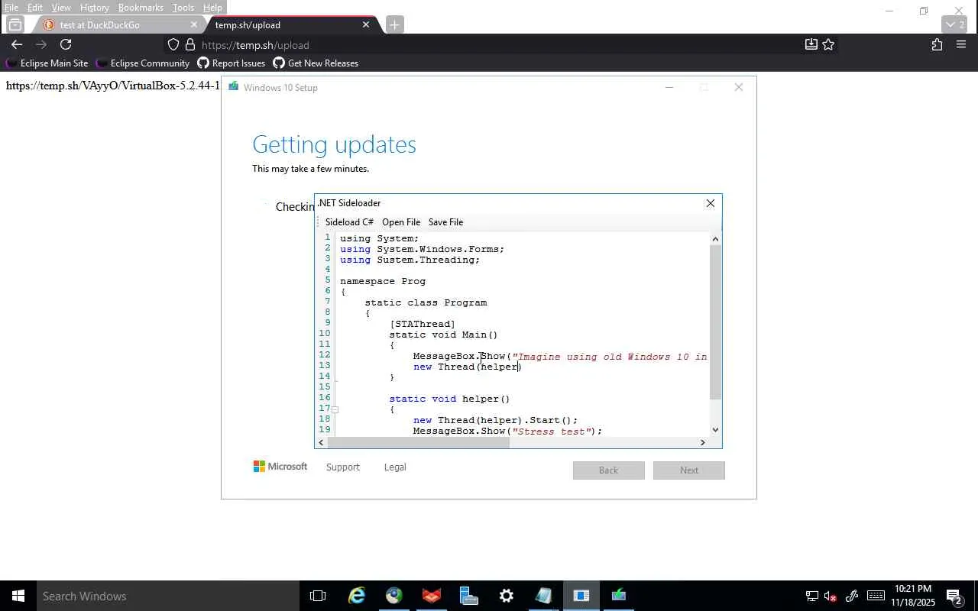The height and width of the screenshot is (611, 978).
Task: Click the padlock site security icon
Action: click(190, 45)
